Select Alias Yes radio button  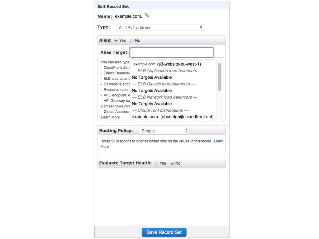click(x=116, y=41)
